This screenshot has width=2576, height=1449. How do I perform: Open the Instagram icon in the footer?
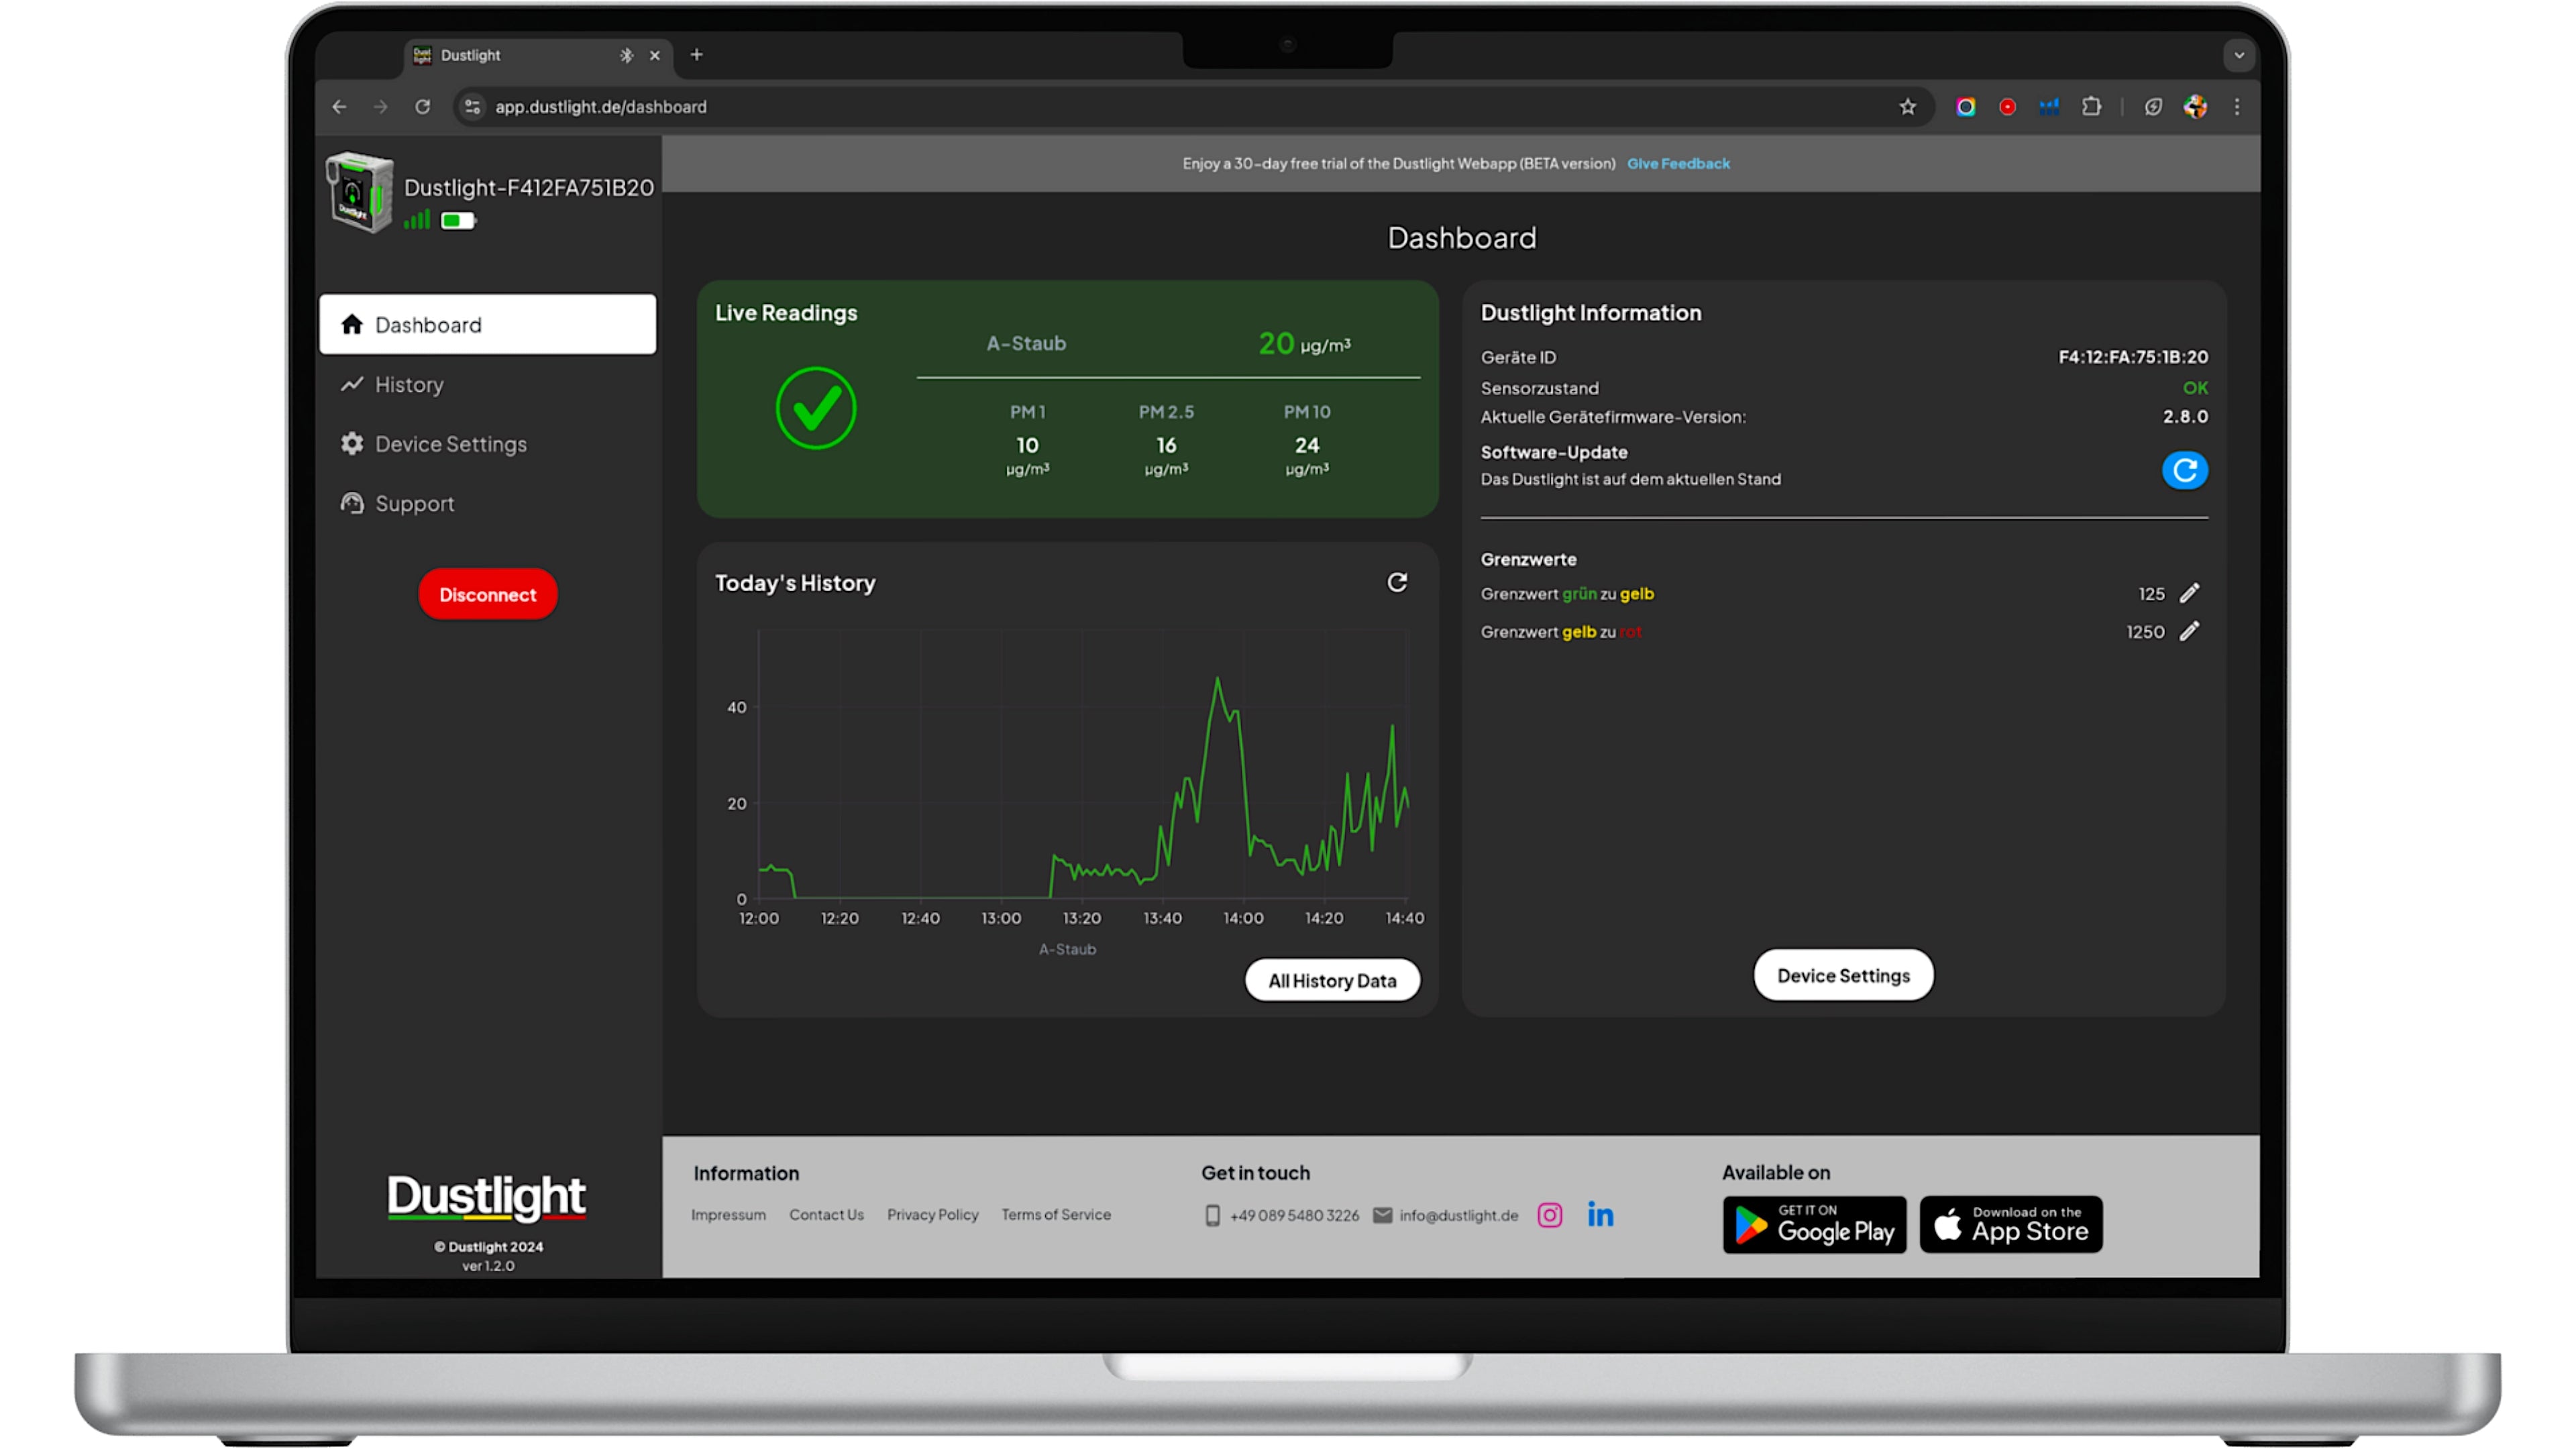tap(1549, 1215)
